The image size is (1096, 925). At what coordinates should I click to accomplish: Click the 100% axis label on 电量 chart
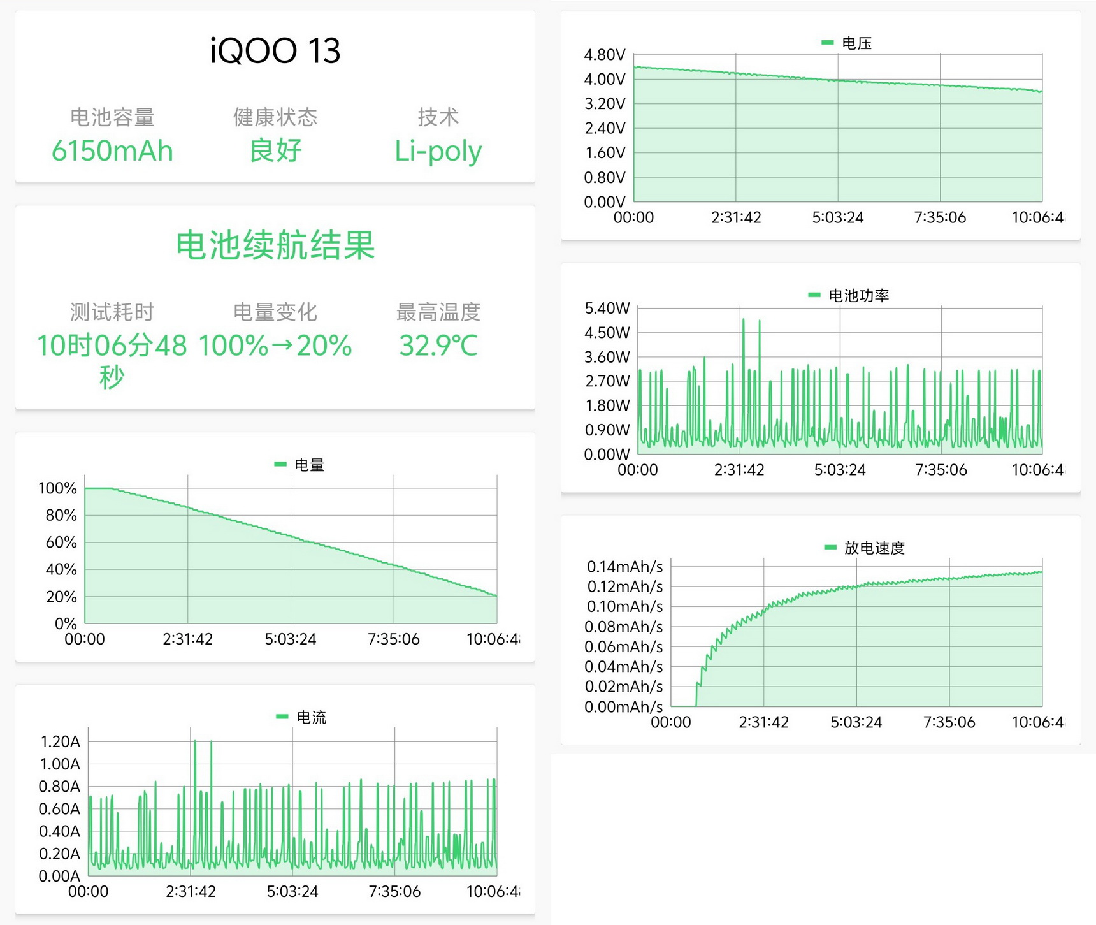[x=57, y=488]
